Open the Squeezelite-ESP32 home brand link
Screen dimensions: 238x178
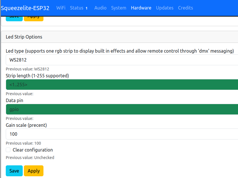25,8
